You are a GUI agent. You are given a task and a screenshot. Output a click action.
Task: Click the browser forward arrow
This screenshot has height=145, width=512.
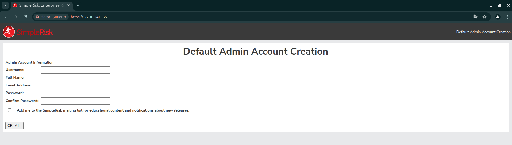point(16,17)
